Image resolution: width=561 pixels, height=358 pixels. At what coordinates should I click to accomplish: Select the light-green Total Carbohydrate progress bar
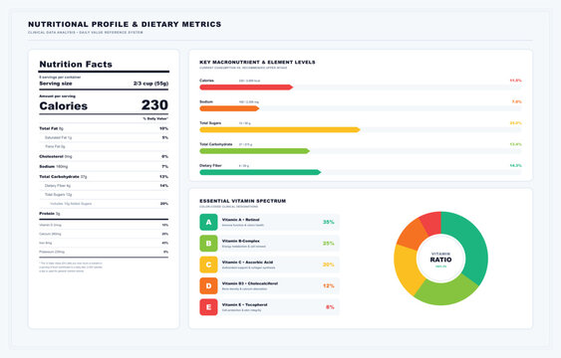pyautogui.click(x=254, y=151)
